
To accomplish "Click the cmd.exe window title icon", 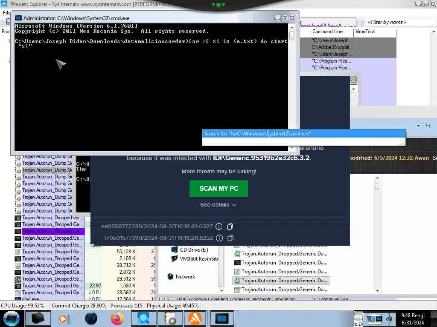I will click(18, 18).
